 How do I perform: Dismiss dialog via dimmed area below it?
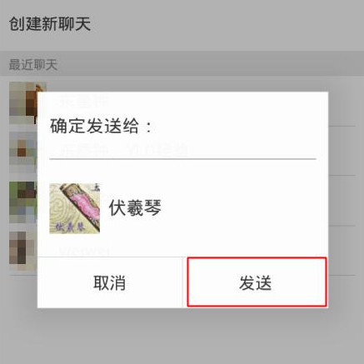[182, 336]
